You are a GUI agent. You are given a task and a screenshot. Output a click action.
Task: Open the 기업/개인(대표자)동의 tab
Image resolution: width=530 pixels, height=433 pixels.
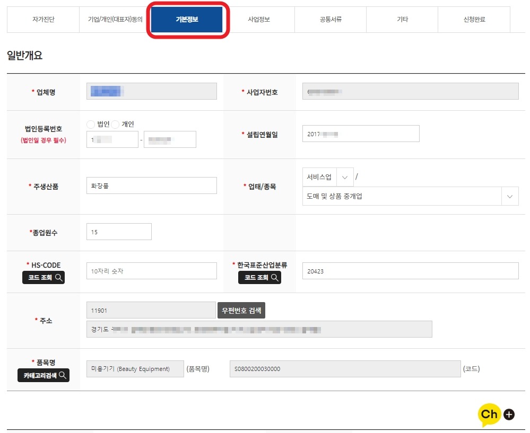[x=115, y=20]
